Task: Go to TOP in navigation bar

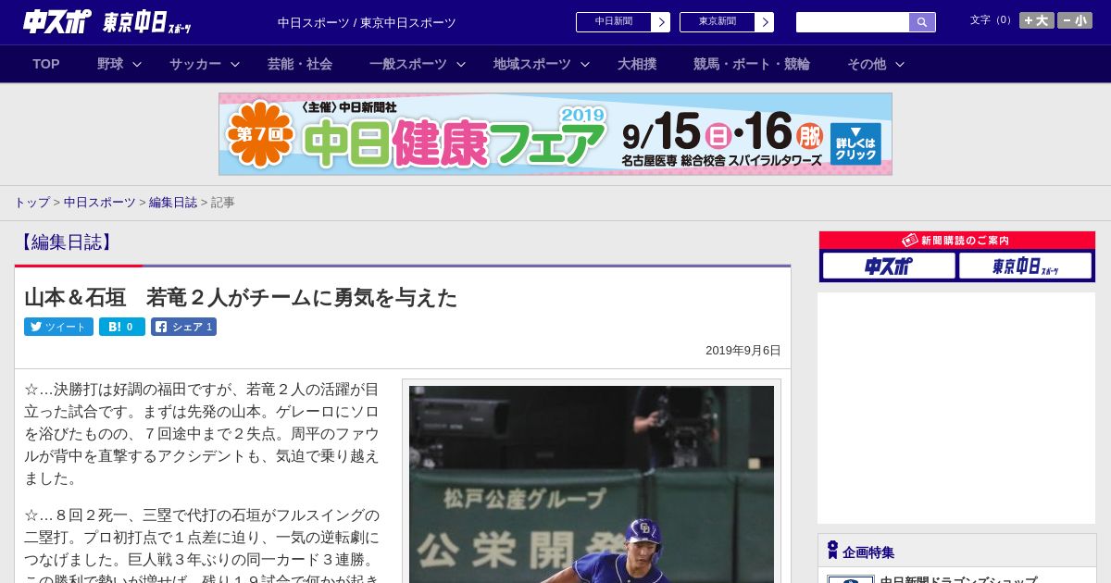Action: click(46, 64)
